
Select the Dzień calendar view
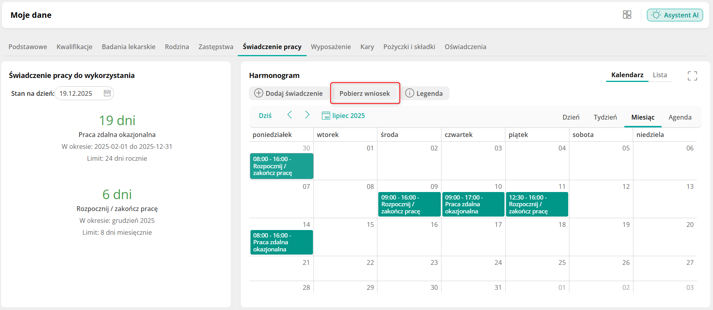click(x=571, y=117)
